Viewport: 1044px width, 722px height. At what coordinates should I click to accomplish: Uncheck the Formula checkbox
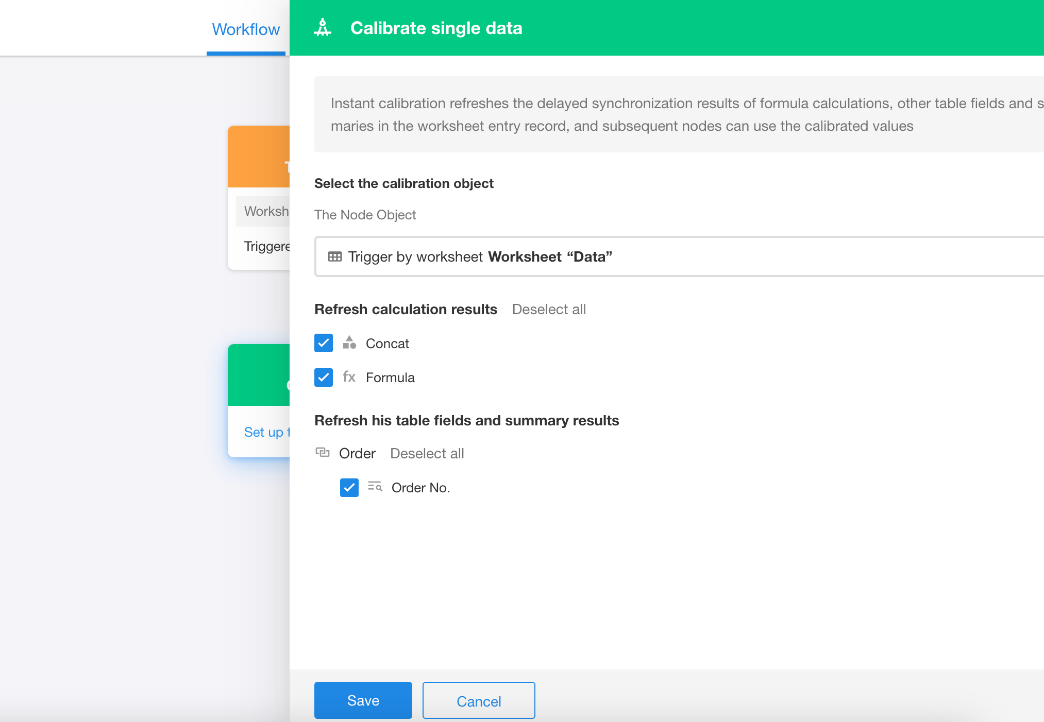click(324, 377)
